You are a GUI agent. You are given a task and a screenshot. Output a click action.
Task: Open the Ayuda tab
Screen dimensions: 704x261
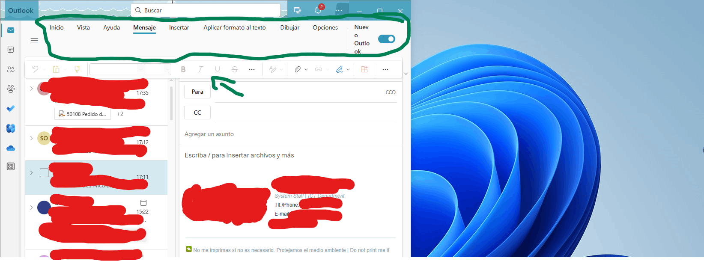click(111, 27)
